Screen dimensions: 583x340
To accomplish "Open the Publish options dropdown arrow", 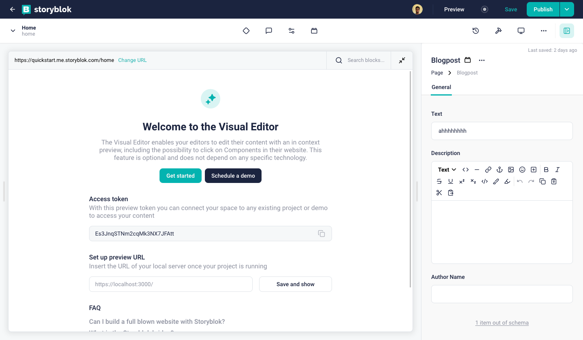I will 567,9.
